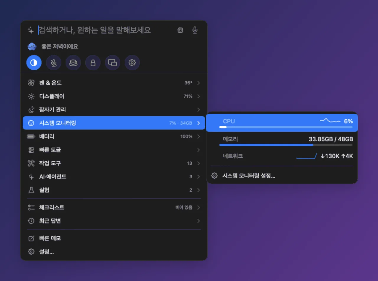Open 최근 답변 list
Viewport: 378px width, 281px height.
(x=114, y=221)
